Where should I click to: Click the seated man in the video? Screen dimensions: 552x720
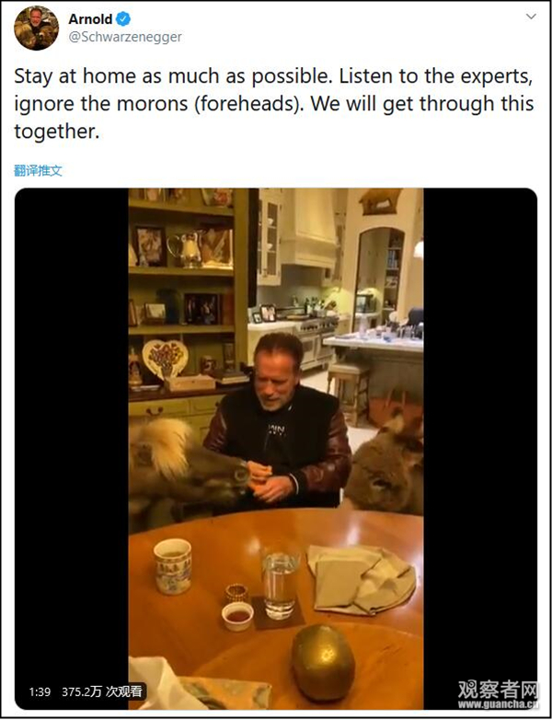278,420
